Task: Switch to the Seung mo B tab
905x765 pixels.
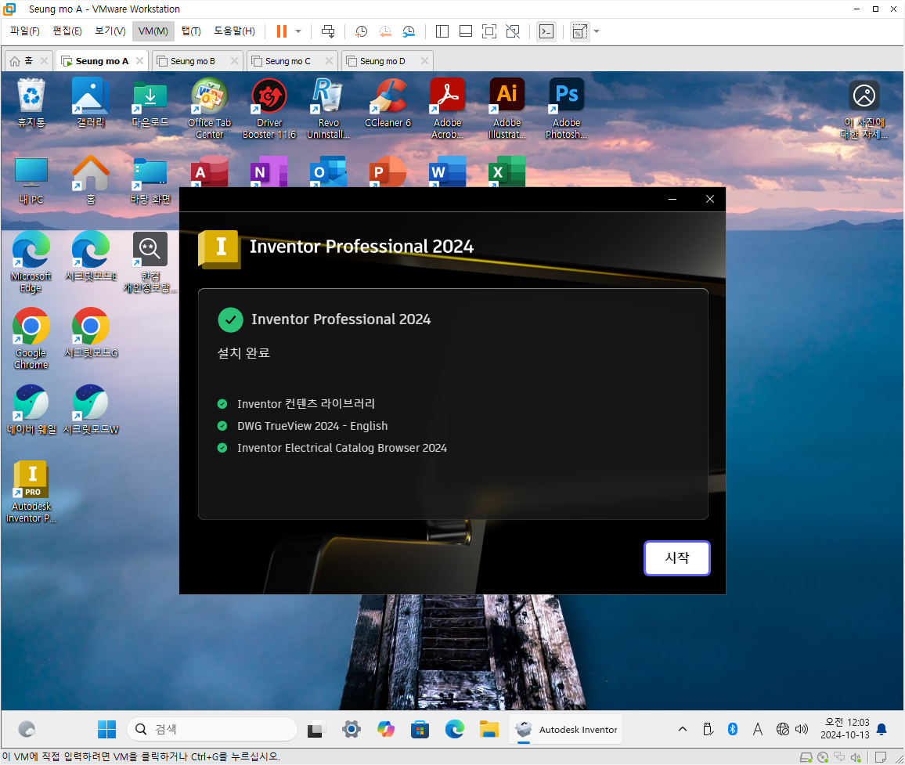Action: (x=193, y=61)
